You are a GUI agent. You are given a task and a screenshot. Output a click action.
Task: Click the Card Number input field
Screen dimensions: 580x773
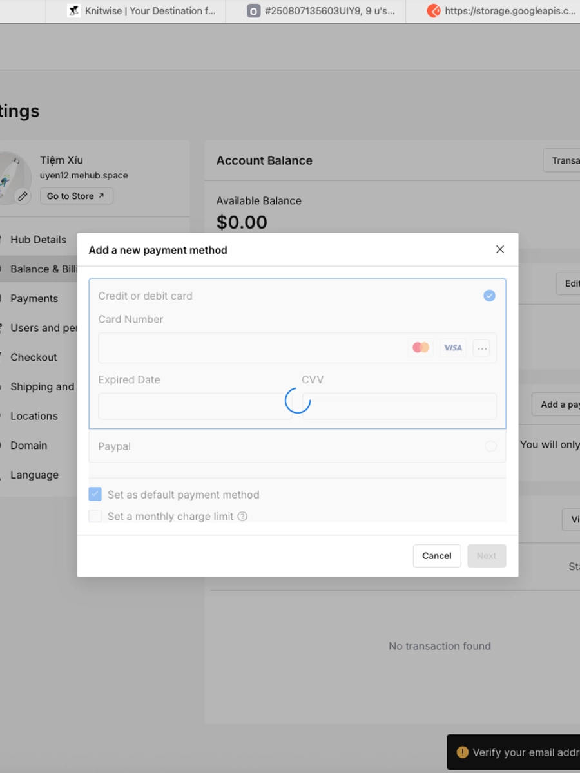[x=251, y=348]
